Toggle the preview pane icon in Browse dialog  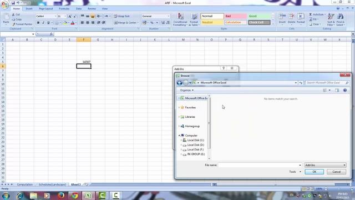337,90
